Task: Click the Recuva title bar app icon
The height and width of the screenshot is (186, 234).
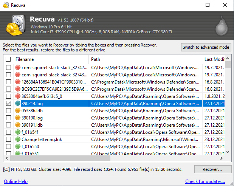Action: tap(6, 5)
